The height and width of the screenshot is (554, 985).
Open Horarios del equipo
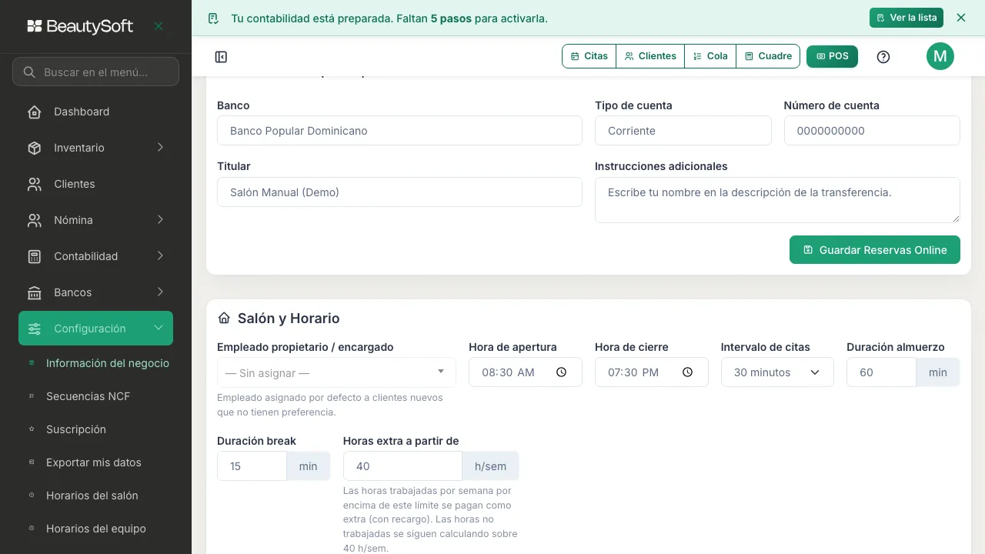(95, 529)
